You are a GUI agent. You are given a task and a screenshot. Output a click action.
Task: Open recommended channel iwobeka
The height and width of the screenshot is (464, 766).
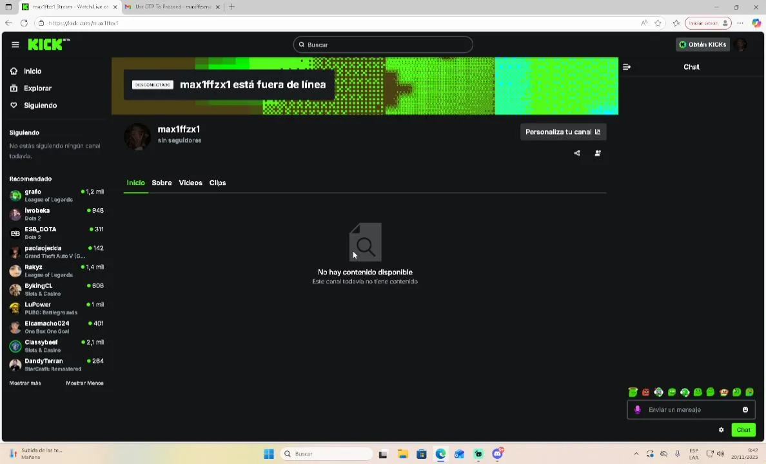57,215
